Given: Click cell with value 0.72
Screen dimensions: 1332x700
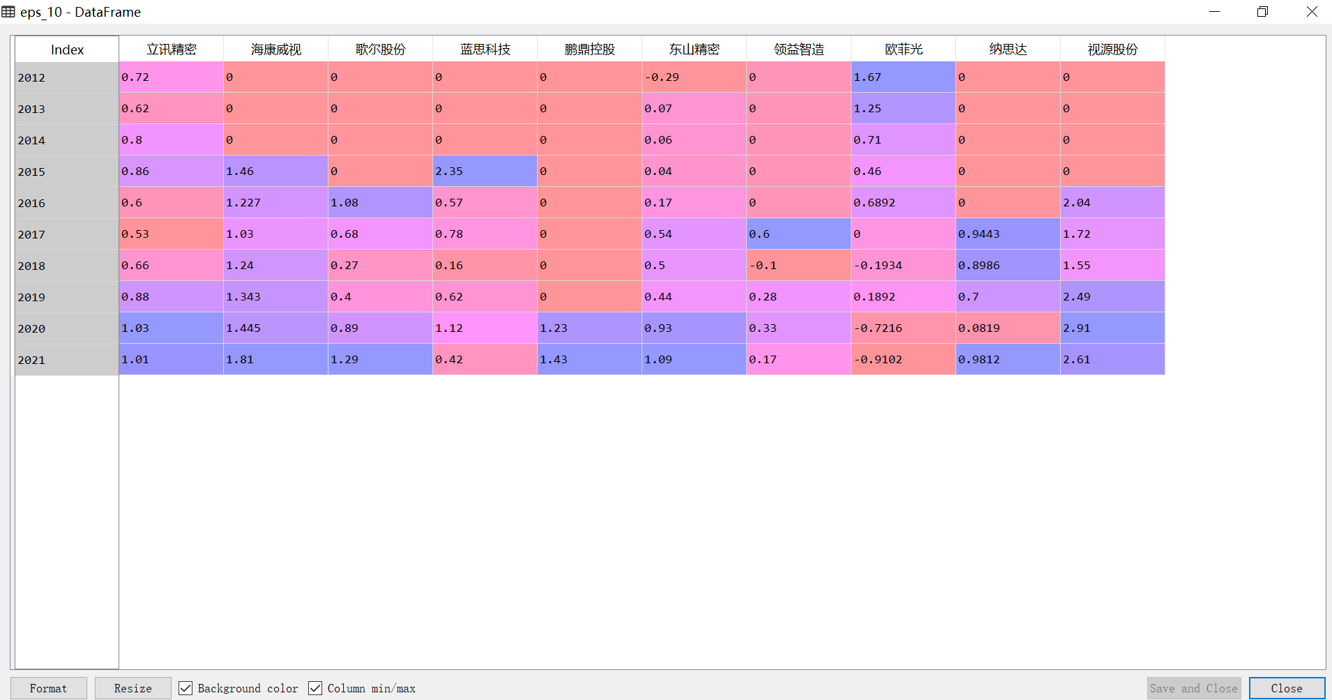Looking at the screenshot, I should click(x=172, y=77).
